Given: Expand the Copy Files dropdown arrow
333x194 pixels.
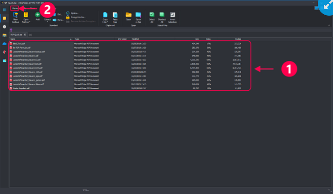Looking at the screenshot, I should click(x=108, y=22).
